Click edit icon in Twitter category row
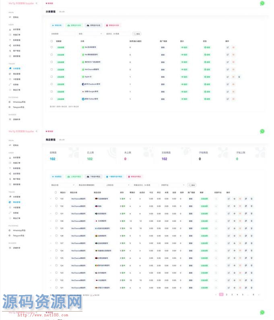The image size is (274, 320). 228,99
